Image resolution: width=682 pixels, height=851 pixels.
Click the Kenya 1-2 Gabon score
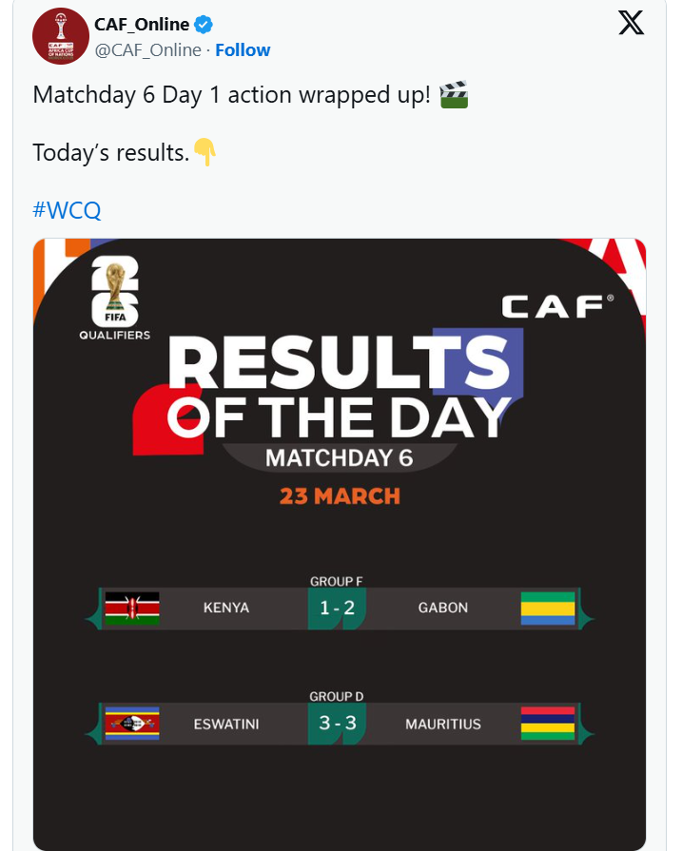tap(337, 609)
